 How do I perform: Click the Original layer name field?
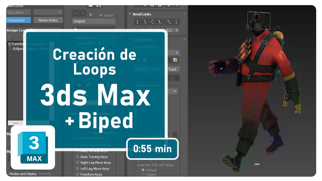tap(94, 21)
